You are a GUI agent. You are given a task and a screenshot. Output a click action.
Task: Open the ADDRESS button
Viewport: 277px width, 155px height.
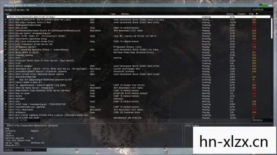click(x=262, y=9)
